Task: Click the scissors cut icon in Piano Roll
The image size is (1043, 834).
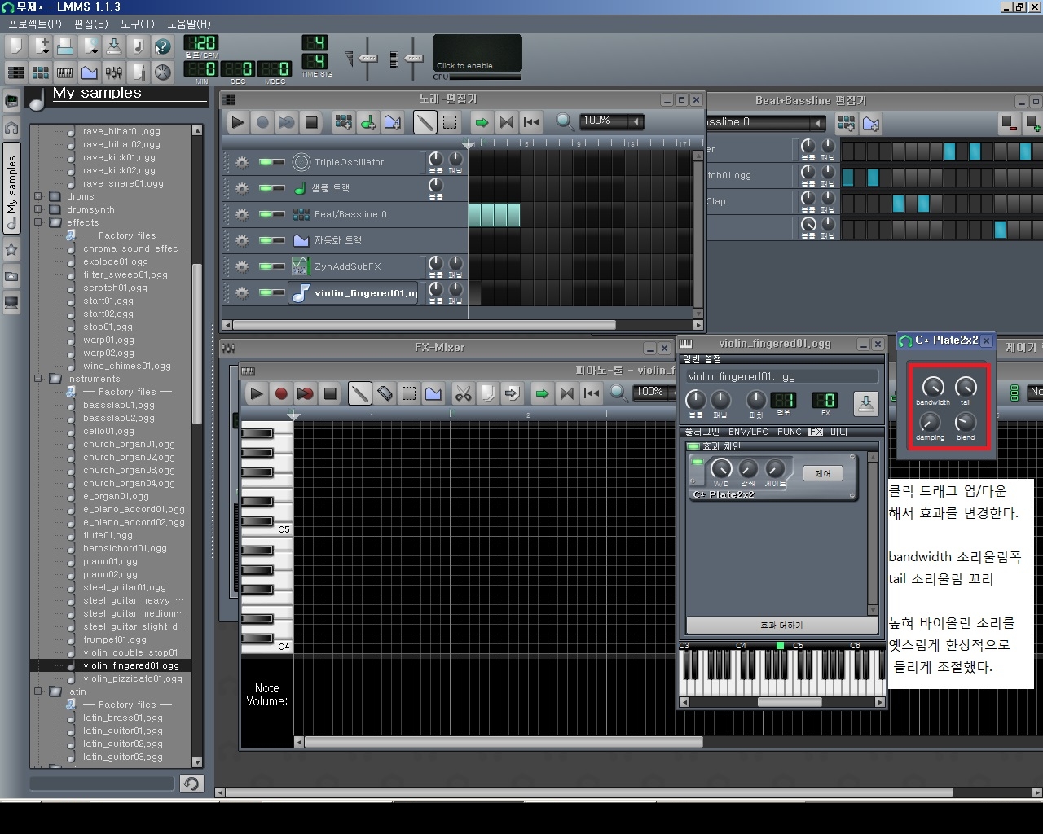Action: [463, 394]
